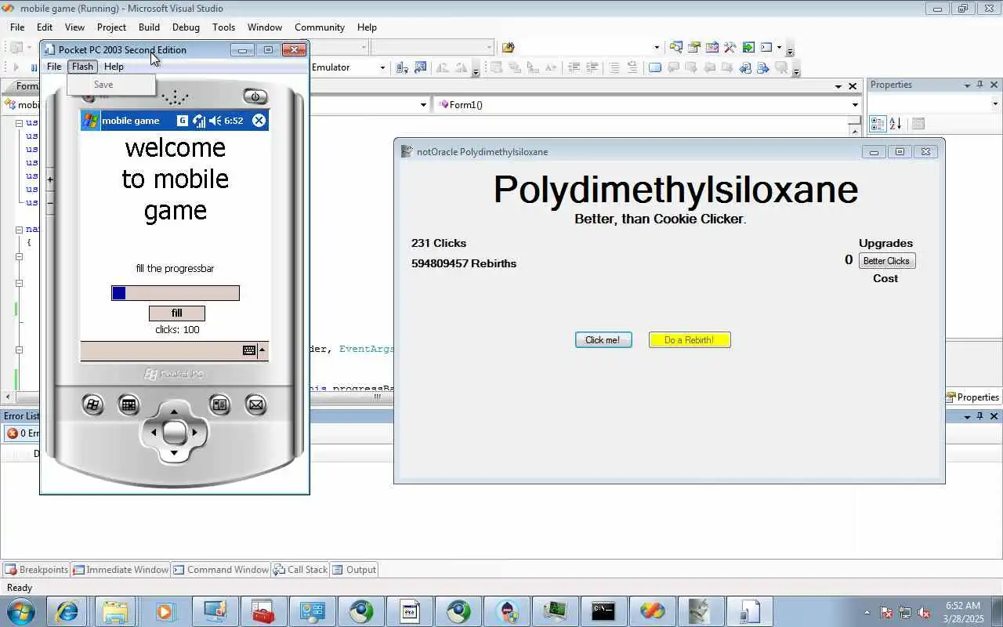
Task: Expand the input method arrow beside keyboard
Action: 262,350
